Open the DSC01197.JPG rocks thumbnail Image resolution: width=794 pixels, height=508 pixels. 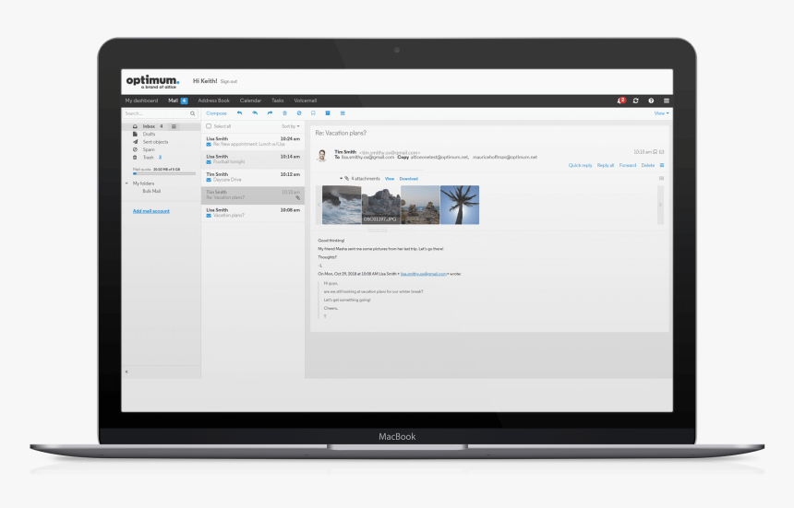click(x=381, y=205)
